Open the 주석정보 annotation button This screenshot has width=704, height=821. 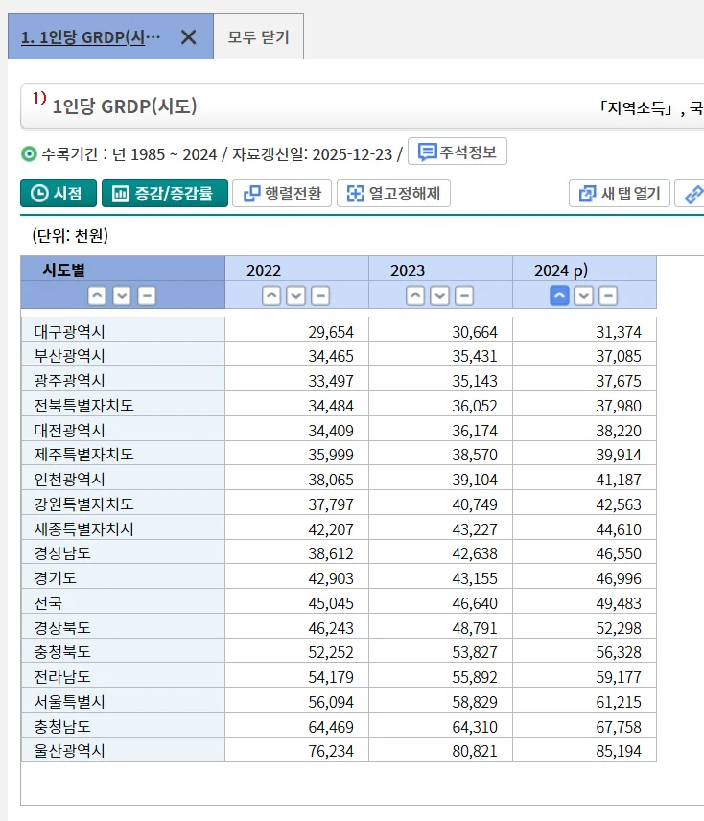click(x=457, y=152)
